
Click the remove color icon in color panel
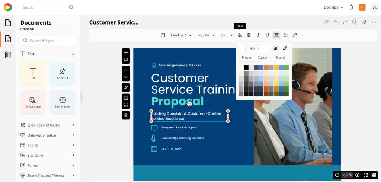coord(276,48)
